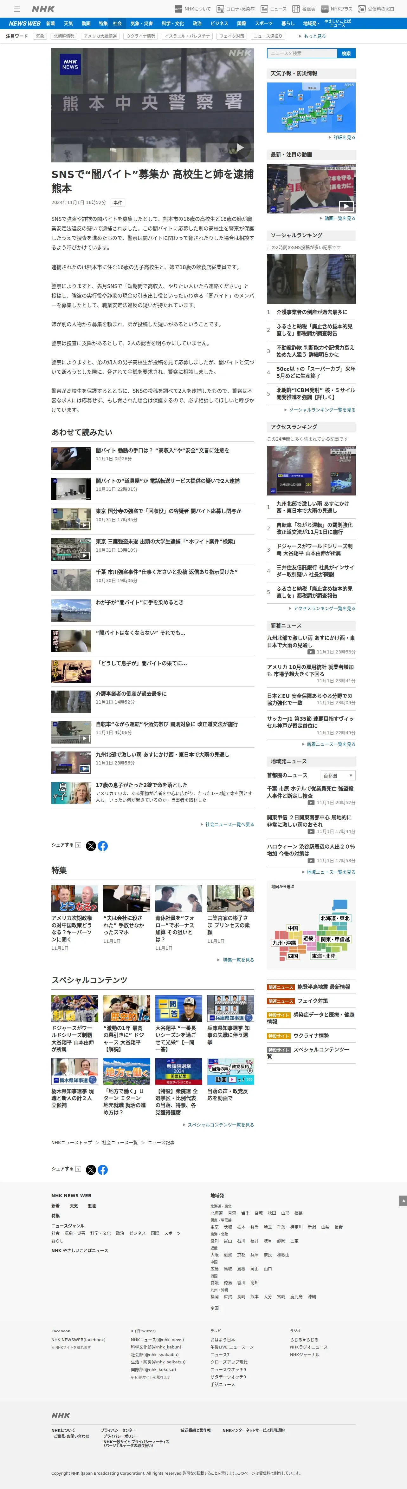Screen dimensions: 407x1489
Task: Open thumbnail for 東京 国分寺の強盗 story
Action: click(71, 519)
